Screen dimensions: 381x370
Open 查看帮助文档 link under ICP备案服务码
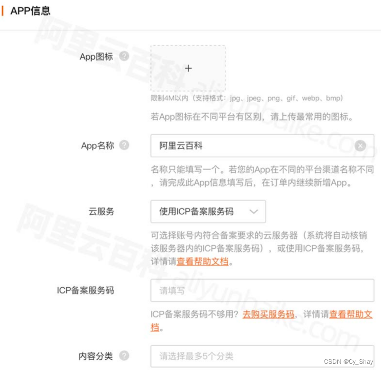pyautogui.click(x=351, y=314)
